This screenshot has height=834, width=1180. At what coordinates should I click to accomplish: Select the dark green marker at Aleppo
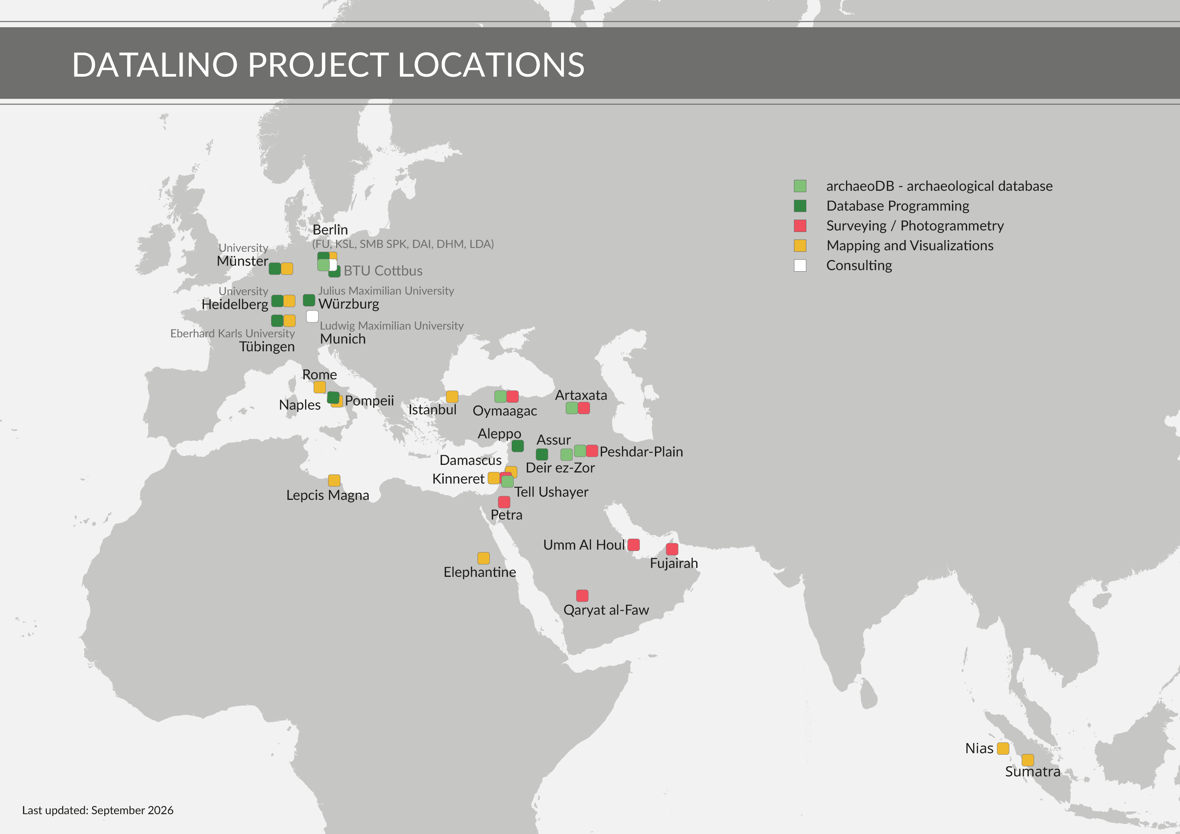click(x=518, y=446)
